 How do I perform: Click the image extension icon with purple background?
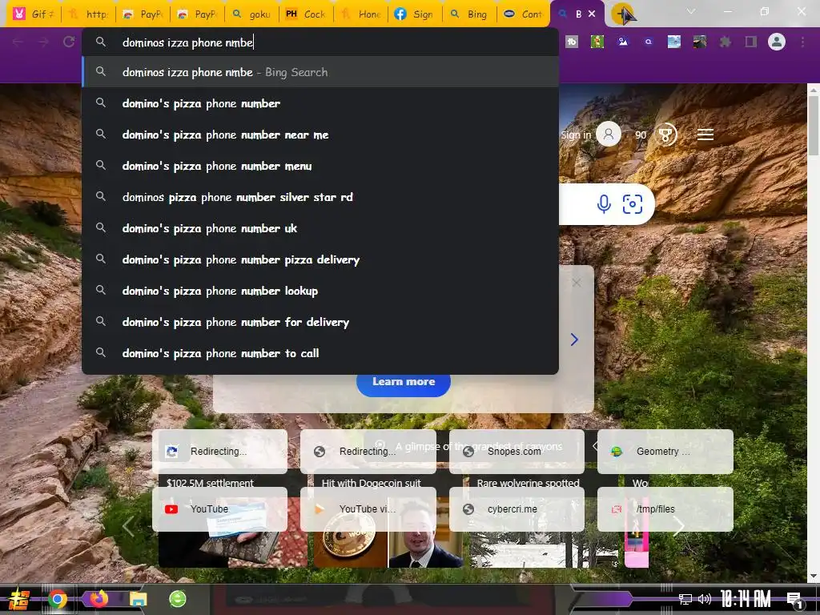click(x=623, y=42)
